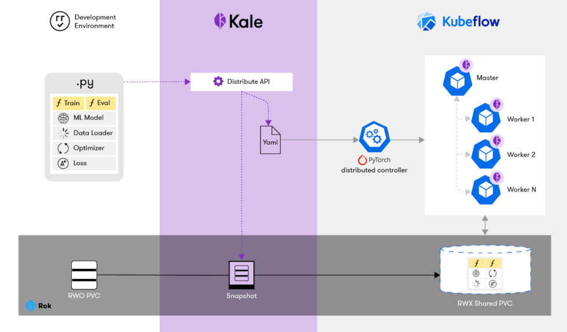Click the "Kubeflow" wordmark
The width and height of the screenshot is (567, 332).
471,22
